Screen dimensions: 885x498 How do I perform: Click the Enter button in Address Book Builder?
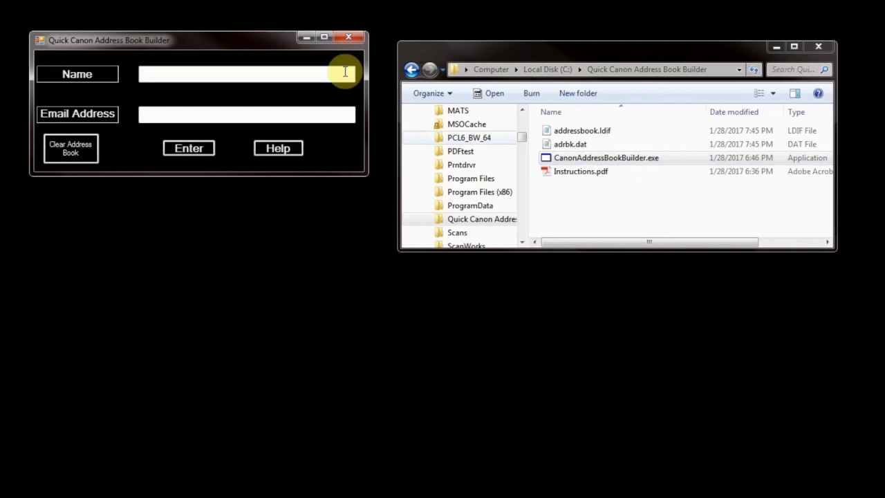click(189, 148)
